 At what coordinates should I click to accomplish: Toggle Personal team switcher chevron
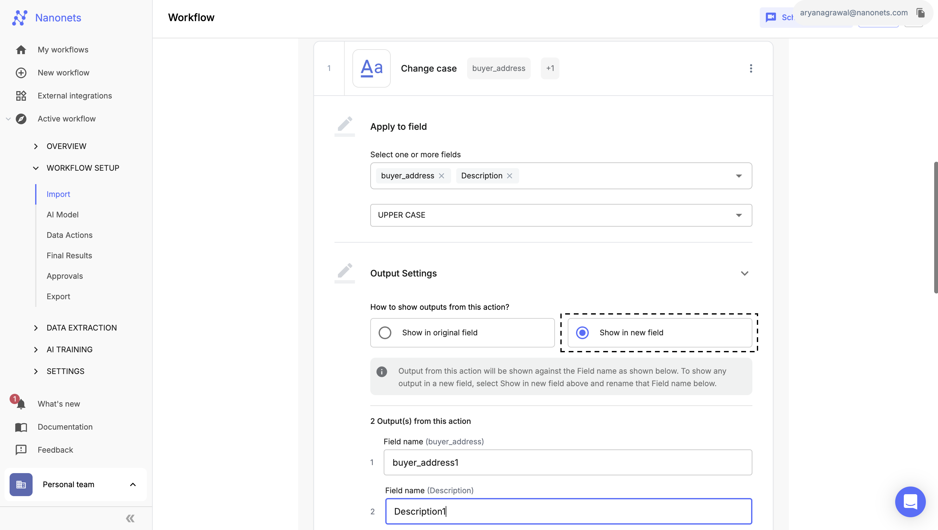[x=133, y=485]
